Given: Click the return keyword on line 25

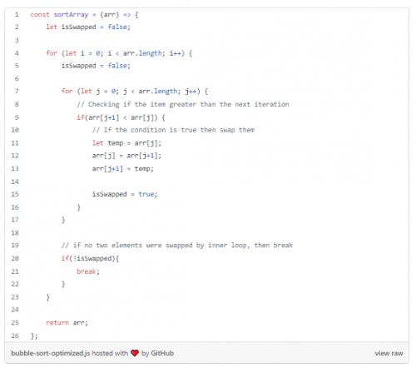Looking at the screenshot, I should tap(57, 322).
